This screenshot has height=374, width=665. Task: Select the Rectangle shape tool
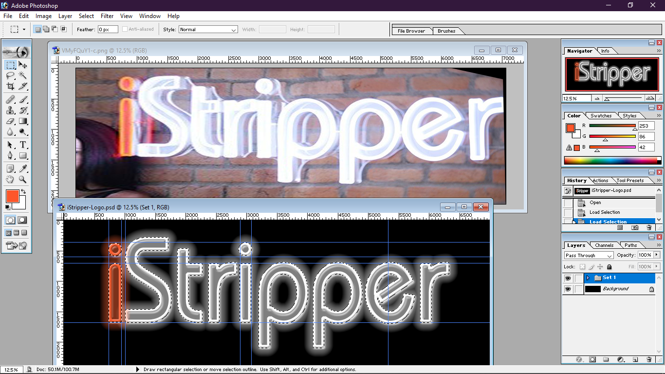(23, 155)
